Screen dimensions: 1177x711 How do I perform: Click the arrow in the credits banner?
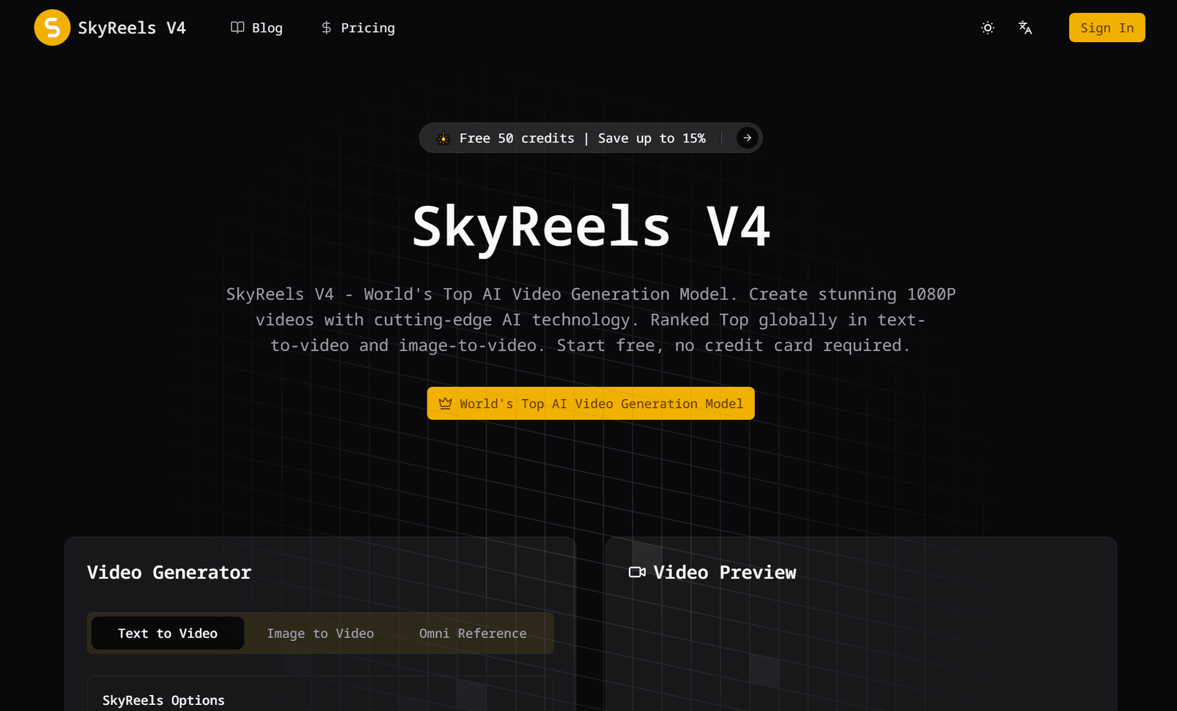pyautogui.click(x=746, y=138)
